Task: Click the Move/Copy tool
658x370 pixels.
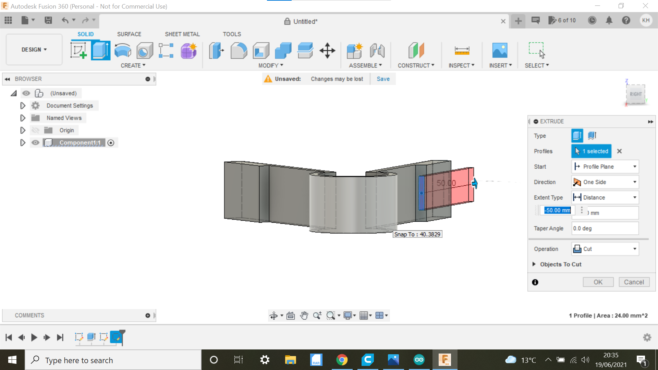Action: coord(328,50)
